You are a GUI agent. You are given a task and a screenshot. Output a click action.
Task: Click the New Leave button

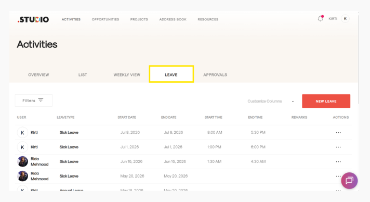pos(326,101)
